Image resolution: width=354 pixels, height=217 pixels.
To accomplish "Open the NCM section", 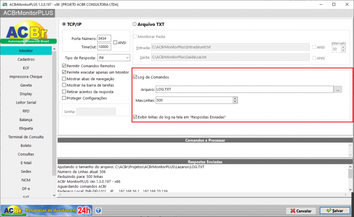I will tap(26, 180).
